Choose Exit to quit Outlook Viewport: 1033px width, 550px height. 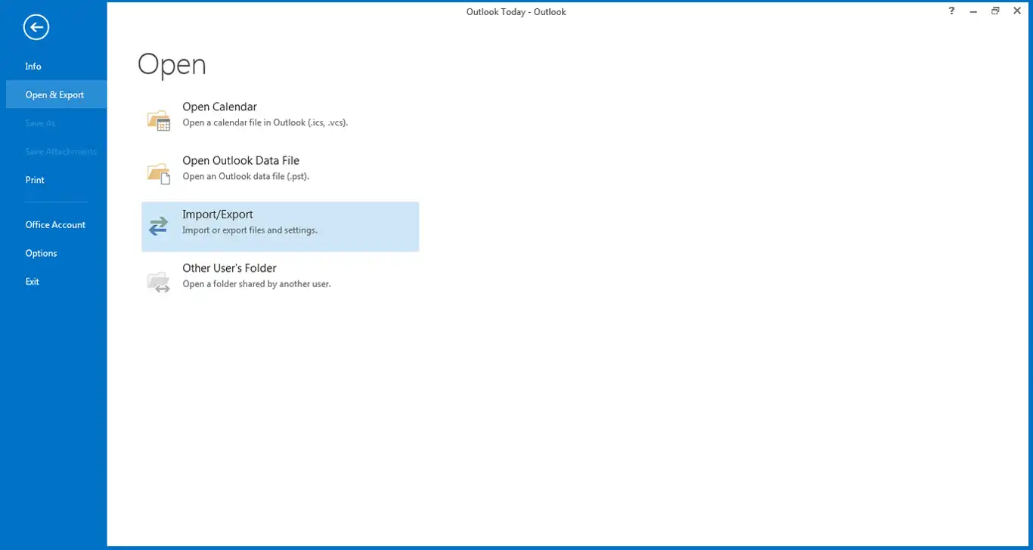[x=32, y=282]
